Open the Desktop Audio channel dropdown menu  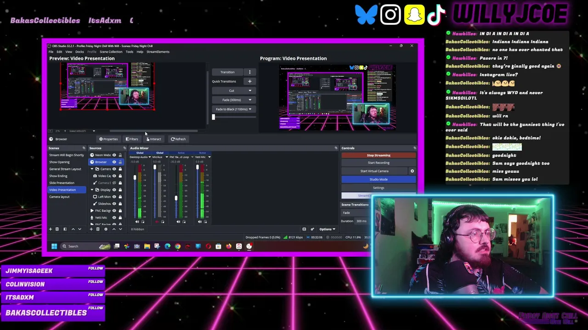pos(149,157)
